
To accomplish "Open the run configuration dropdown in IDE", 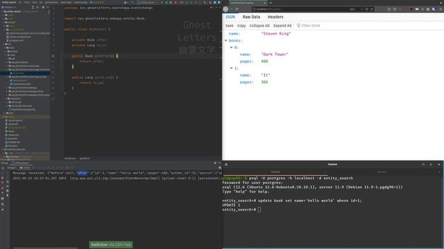I will point(148,2).
